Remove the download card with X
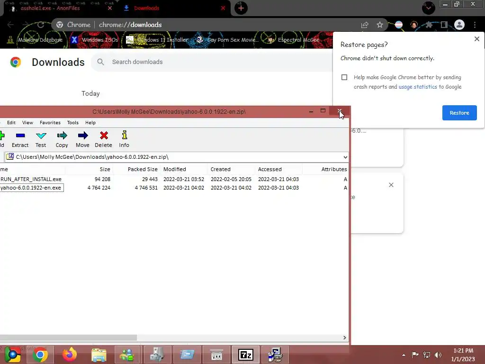This screenshot has height=364, width=485. [x=391, y=185]
